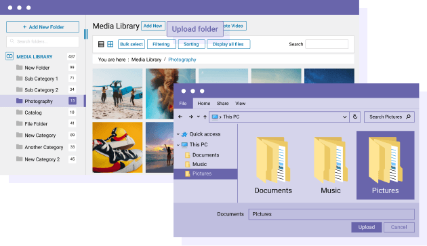Click the folder name field containing Pictures
The height and width of the screenshot is (246, 427).
coord(331,214)
